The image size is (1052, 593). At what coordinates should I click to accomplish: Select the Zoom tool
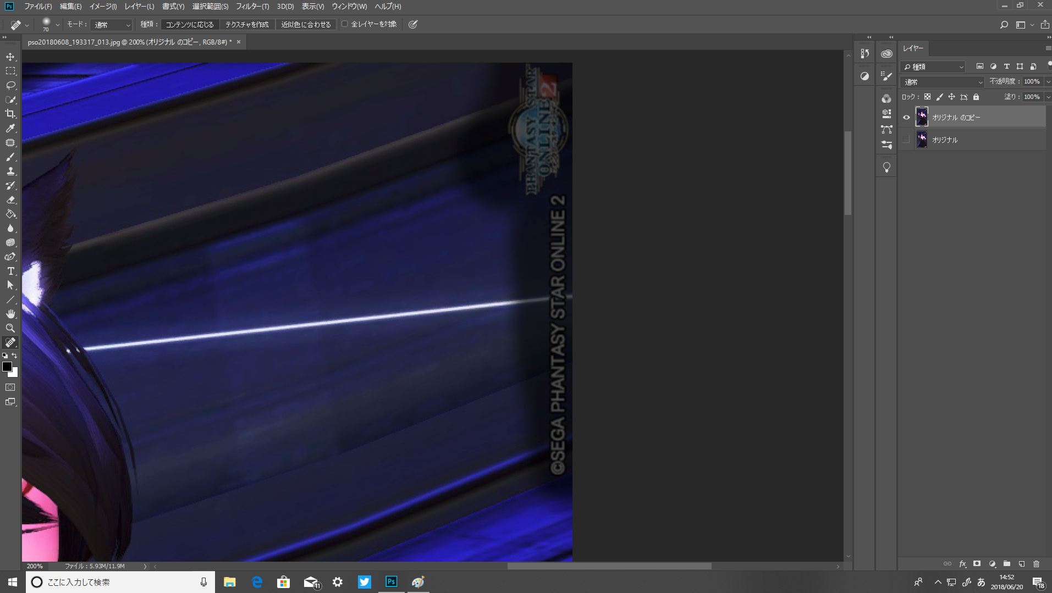[x=10, y=329]
